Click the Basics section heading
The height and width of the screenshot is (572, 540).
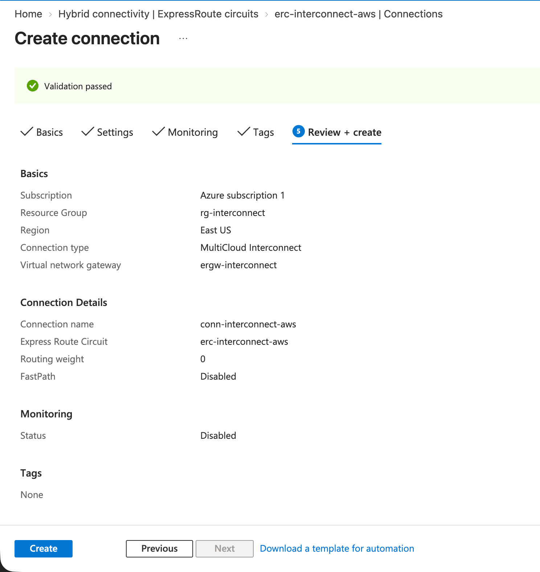click(34, 173)
